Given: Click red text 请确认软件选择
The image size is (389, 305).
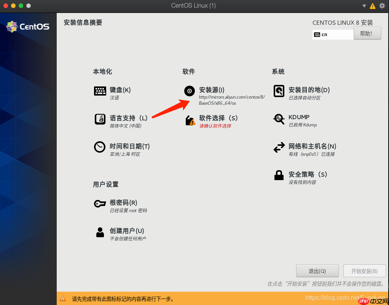Looking at the screenshot, I should (x=215, y=126).
